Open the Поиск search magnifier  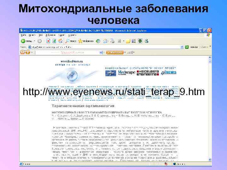[71, 41]
